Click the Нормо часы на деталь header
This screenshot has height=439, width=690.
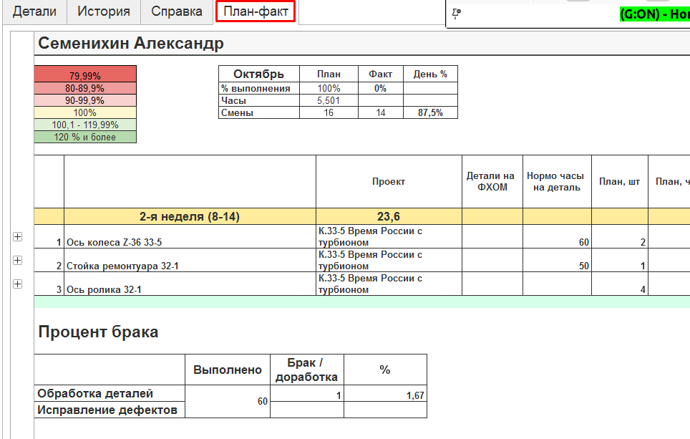[556, 182]
